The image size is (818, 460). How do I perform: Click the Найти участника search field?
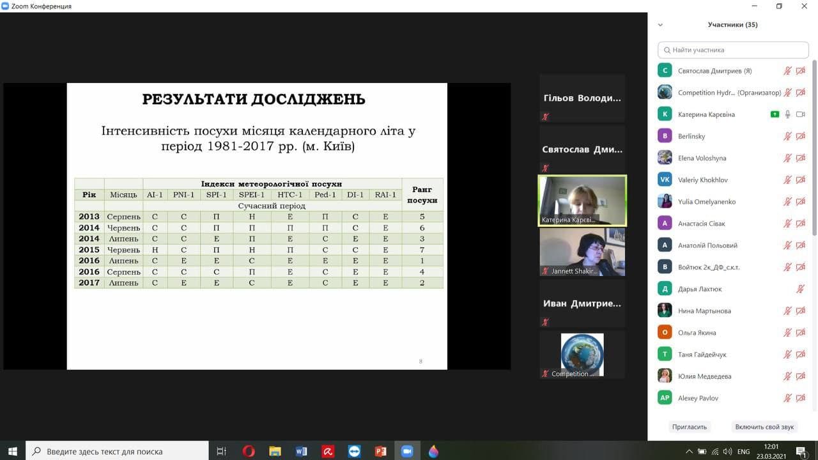point(733,50)
